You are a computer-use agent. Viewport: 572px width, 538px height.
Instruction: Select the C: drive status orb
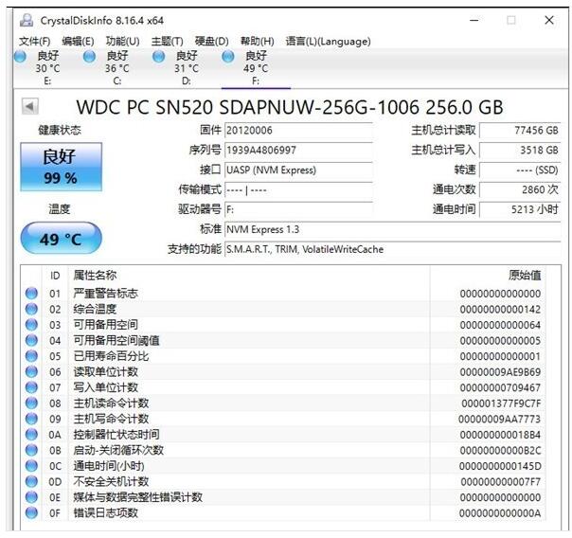(89, 57)
